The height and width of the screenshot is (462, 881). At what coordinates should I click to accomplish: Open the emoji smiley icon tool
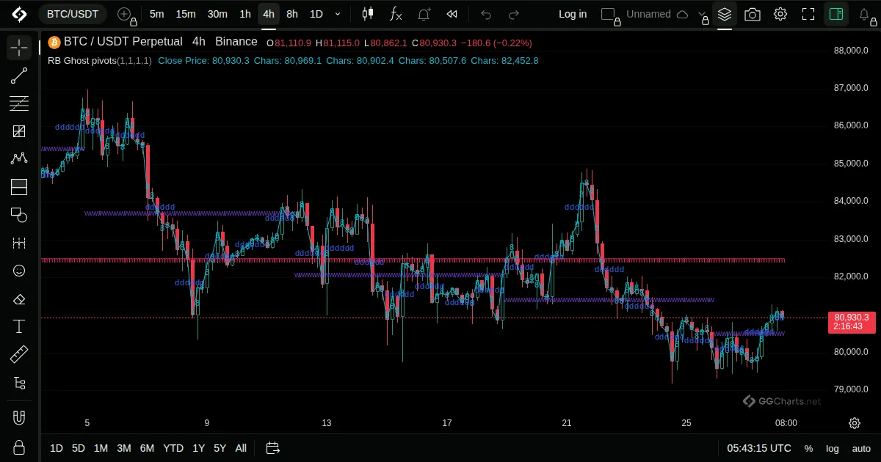19,271
